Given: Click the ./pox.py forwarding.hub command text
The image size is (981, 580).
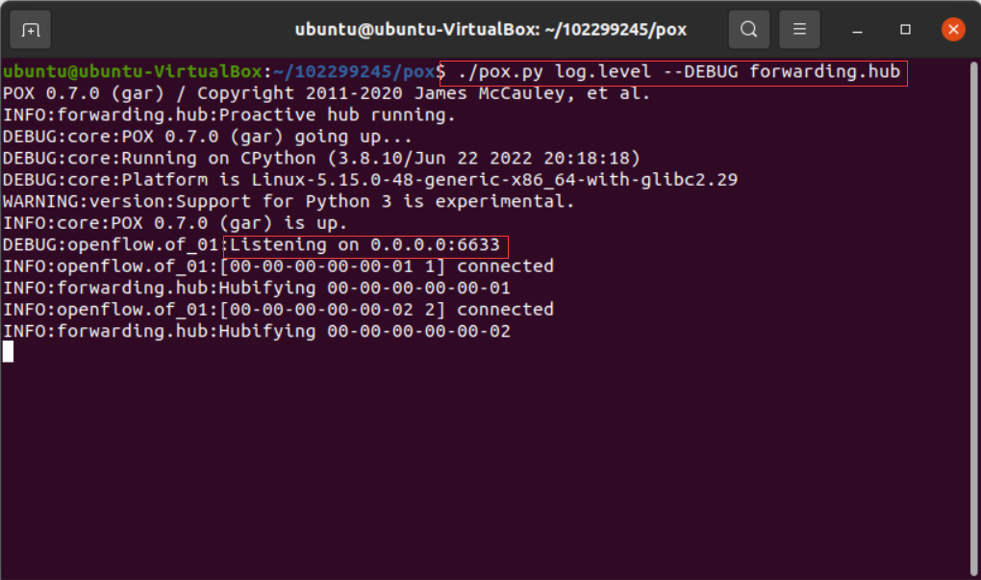Looking at the screenshot, I should [x=673, y=72].
